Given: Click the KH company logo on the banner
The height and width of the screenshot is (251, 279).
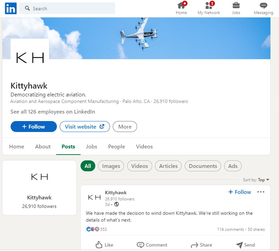Looking at the screenshot, I should click(30, 58).
